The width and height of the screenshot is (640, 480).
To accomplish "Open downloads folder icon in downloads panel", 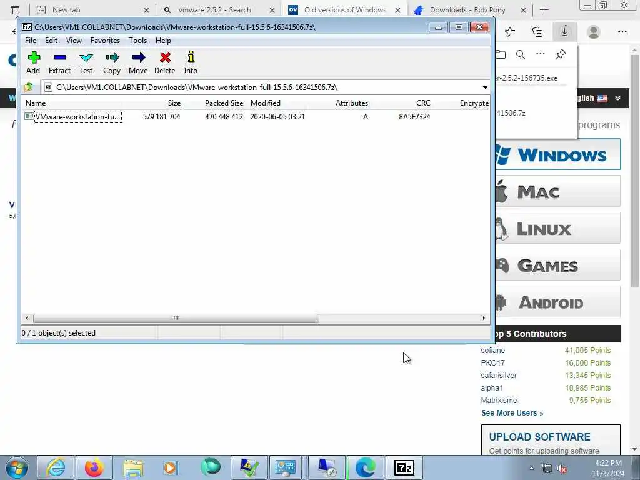I will pyautogui.click(x=501, y=54).
